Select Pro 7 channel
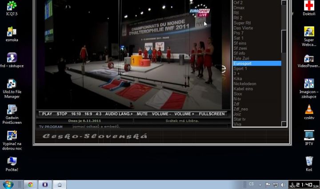 238,33
